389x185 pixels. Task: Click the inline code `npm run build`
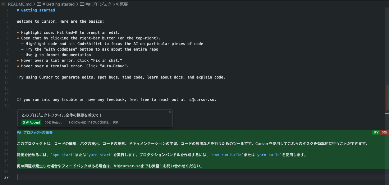(227, 155)
